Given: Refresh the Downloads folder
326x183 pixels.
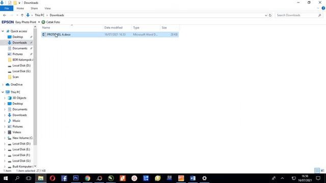Looking at the screenshot, I should [270, 15].
